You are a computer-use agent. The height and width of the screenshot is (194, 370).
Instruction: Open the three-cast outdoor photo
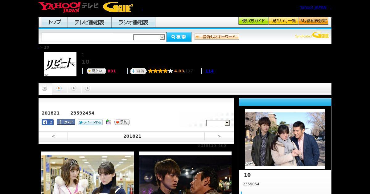coord(285,139)
